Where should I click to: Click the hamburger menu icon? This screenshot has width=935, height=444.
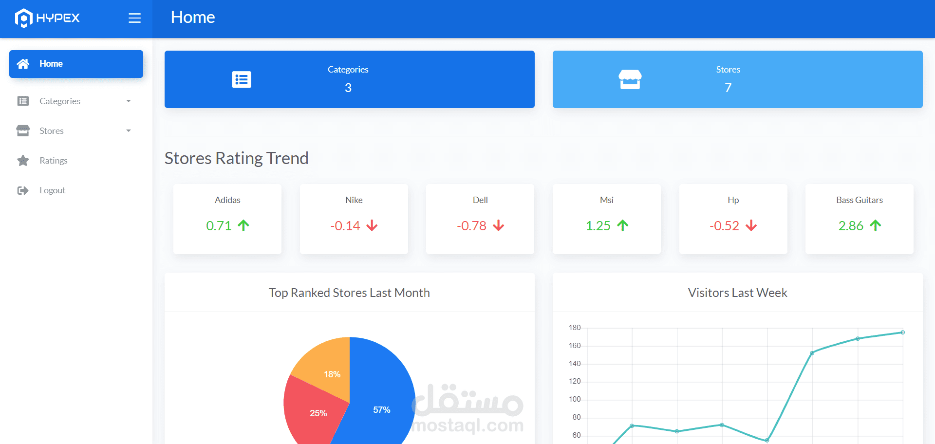[x=134, y=18]
